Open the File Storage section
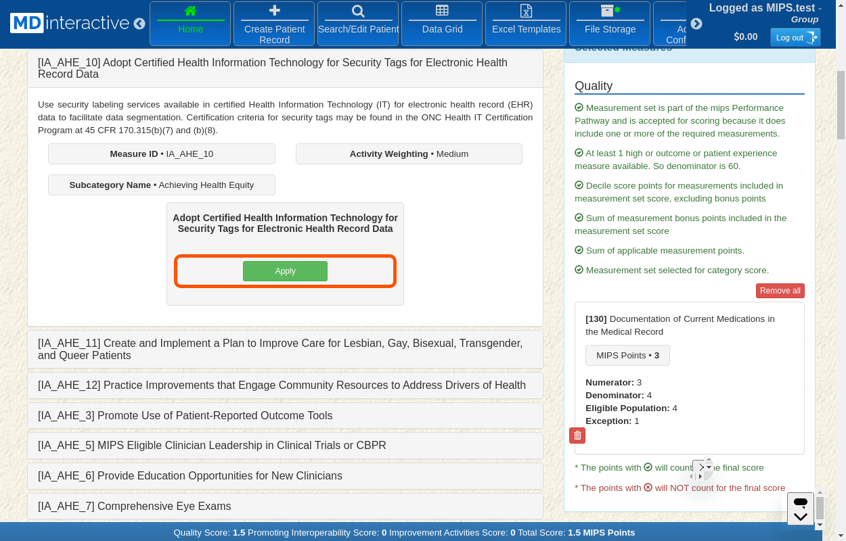 click(x=610, y=23)
